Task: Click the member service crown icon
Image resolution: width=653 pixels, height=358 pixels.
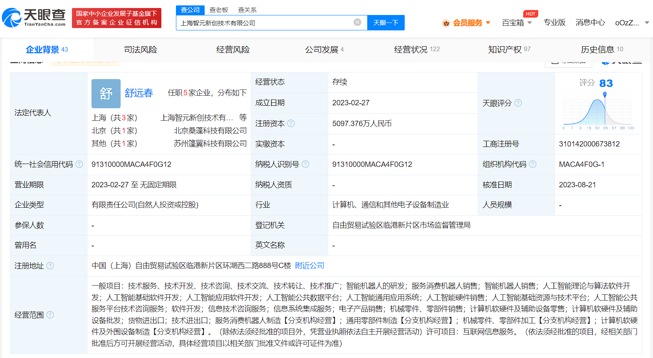Action: pos(446,23)
